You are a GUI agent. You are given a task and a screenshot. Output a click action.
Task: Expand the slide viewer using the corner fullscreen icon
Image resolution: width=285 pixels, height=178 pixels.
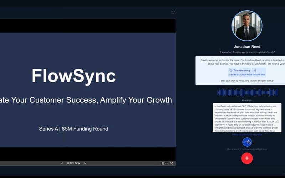[x=173, y=12]
